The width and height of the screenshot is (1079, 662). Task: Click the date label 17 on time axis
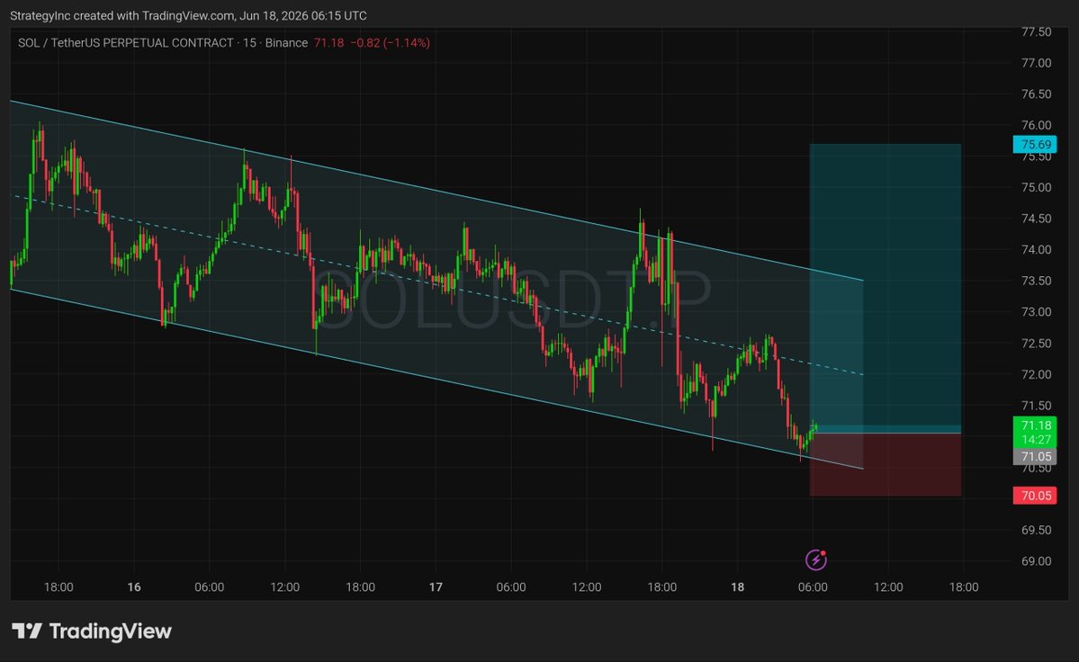pyautogui.click(x=436, y=587)
